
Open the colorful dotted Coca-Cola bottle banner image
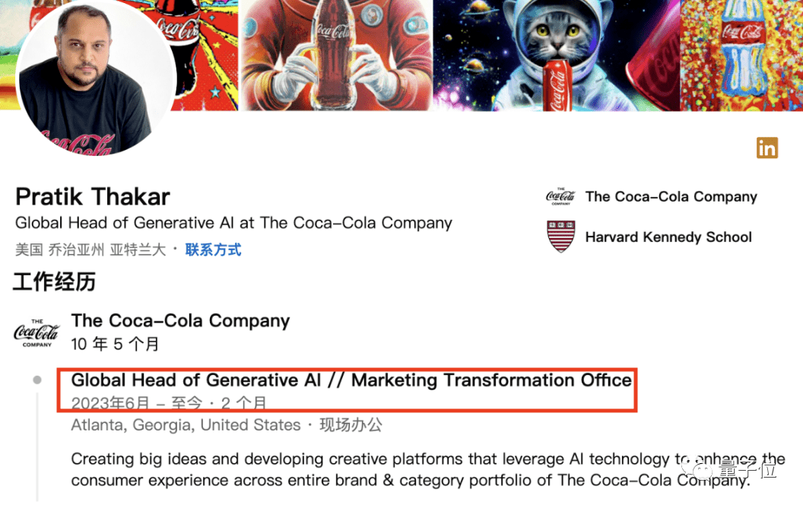[741, 56]
